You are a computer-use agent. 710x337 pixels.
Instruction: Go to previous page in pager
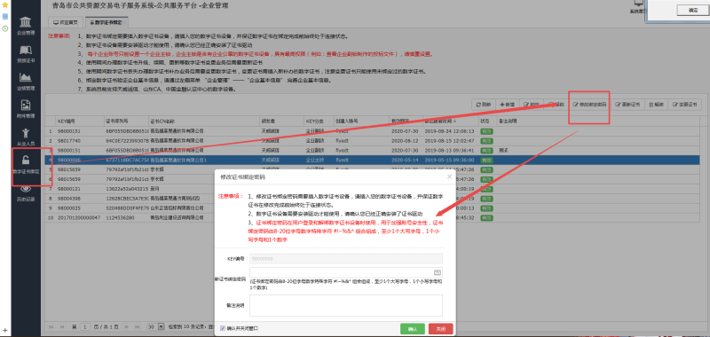[x=62, y=326]
